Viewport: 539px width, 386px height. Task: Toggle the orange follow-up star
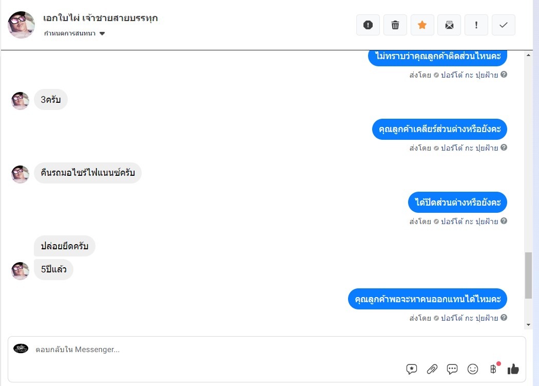(422, 25)
